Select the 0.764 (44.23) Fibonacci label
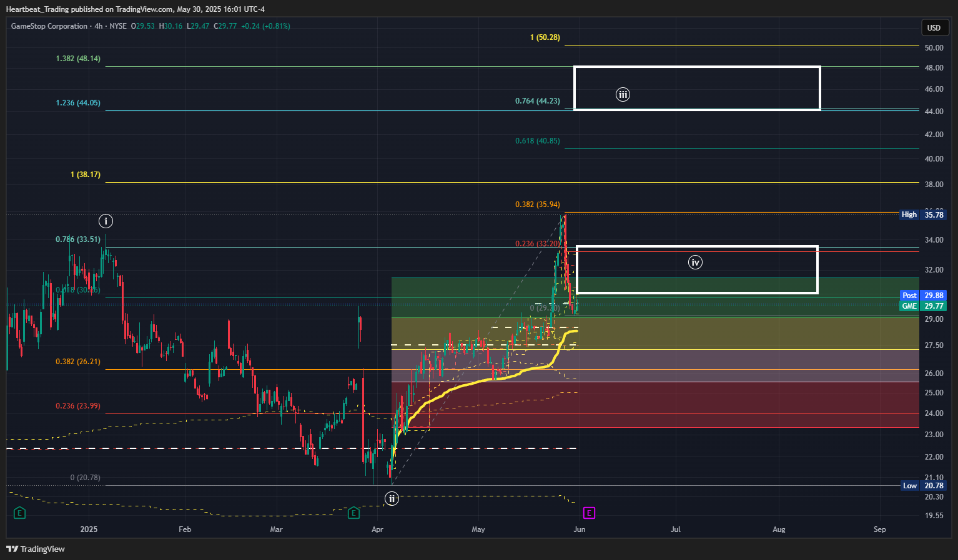958x560 pixels. (x=538, y=101)
